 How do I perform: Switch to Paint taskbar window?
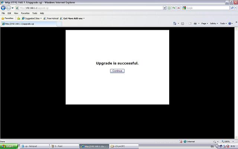[64, 146]
